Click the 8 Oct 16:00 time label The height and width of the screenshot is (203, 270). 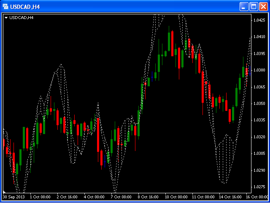click(148, 197)
